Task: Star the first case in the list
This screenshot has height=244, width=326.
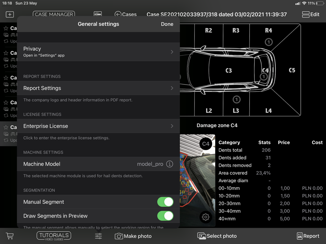Action: pos(6,28)
